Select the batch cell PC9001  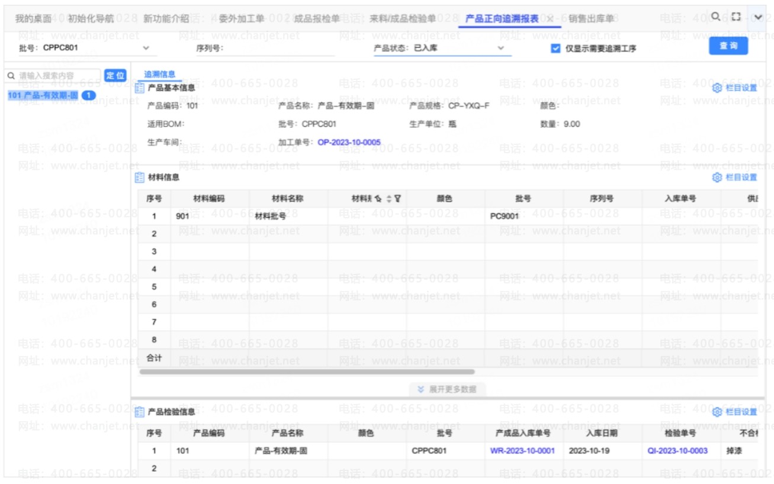click(524, 217)
